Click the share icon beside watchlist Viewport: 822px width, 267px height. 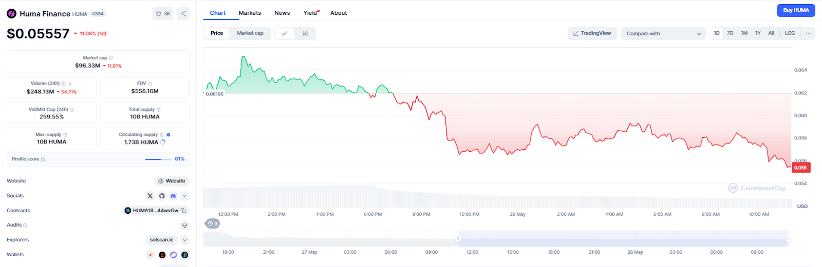pos(183,14)
